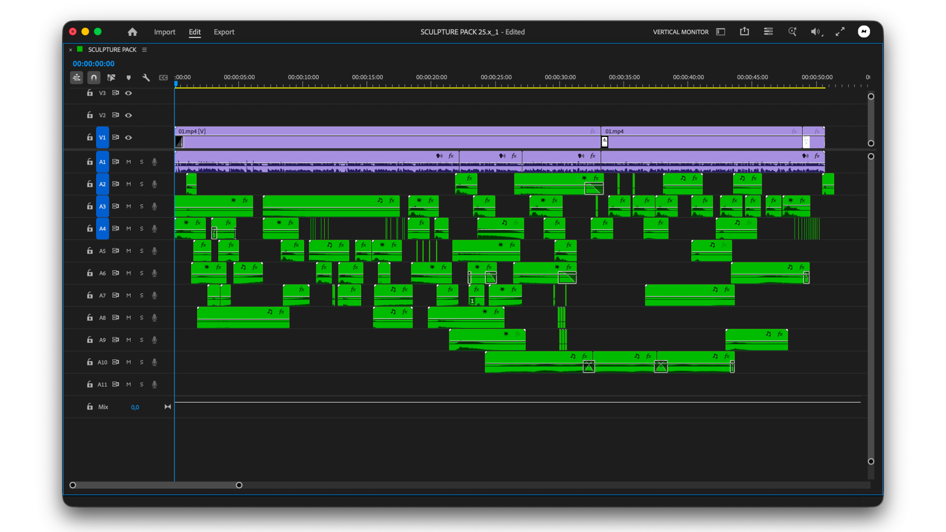The image size is (946, 532).
Task: Open the Export tab
Action: point(224,32)
